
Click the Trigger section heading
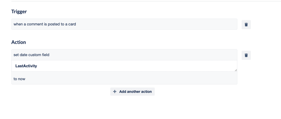click(19, 12)
